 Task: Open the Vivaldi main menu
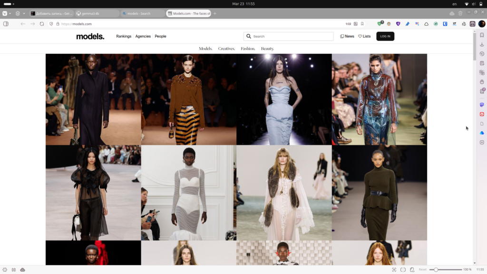5,13
